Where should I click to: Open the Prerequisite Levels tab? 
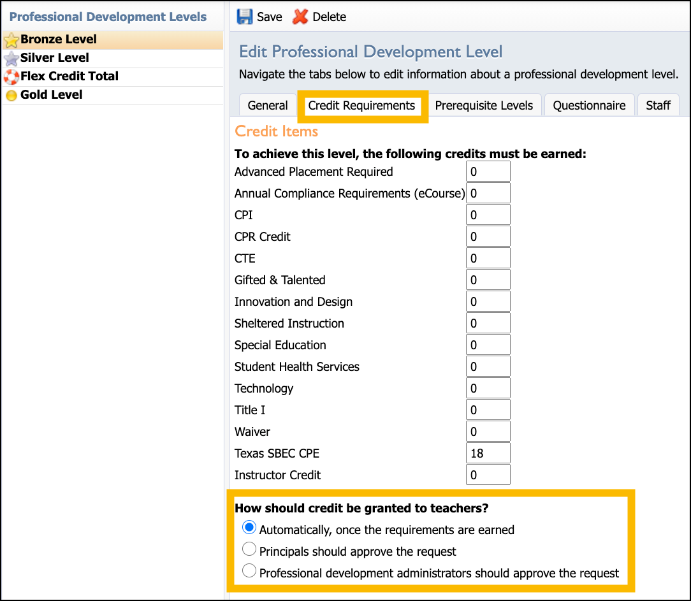(484, 105)
